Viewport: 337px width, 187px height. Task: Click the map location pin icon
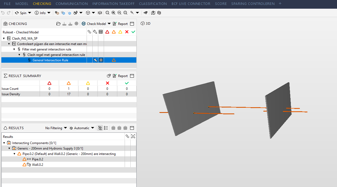tap(153, 13)
